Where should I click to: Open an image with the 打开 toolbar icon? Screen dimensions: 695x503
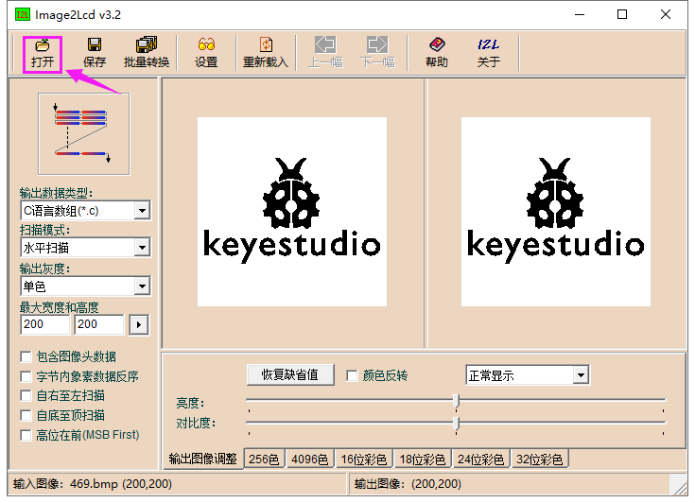tap(43, 53)
